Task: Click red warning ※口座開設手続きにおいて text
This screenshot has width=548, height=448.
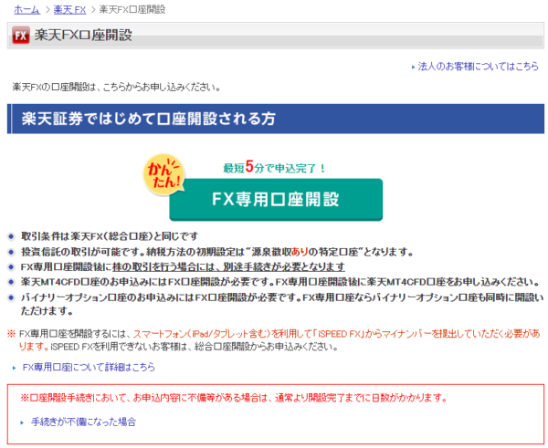Action: point(234,398)
